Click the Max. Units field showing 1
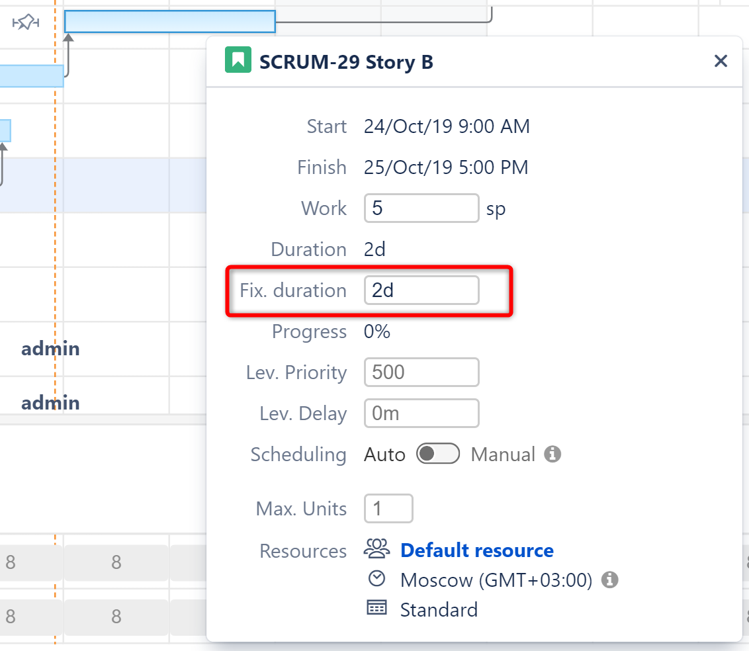Viewport: 749px width, 651px height. click(388, 508)
